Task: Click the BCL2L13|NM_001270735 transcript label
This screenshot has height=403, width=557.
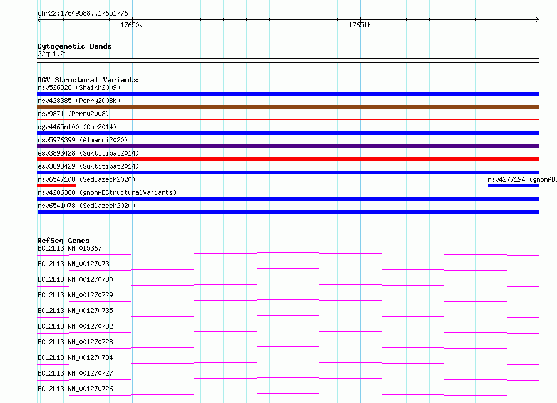Action: point(75,311)
